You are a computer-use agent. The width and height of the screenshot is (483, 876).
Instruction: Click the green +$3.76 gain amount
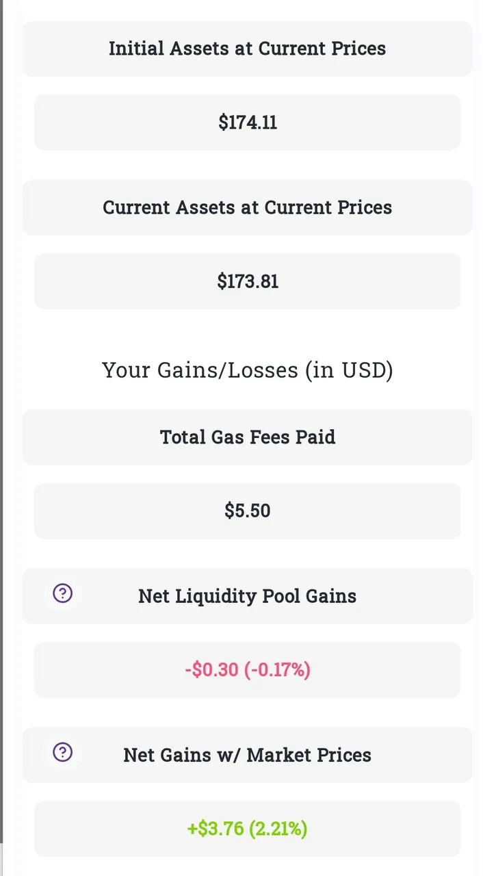pos(216,829)
